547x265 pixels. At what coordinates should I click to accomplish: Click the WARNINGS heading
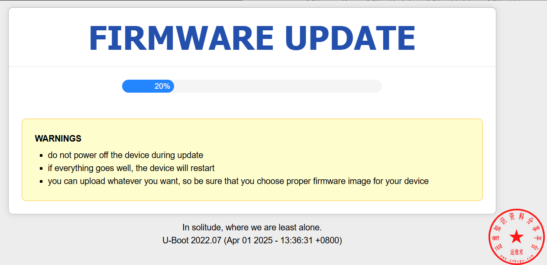point(58,139)
